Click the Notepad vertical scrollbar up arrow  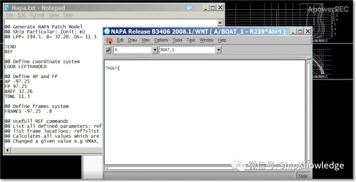tap(220, 23)
